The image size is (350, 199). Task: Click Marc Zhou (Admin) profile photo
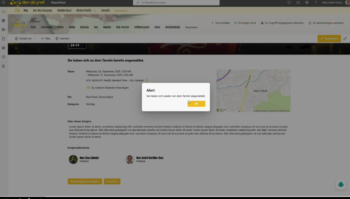pos(73,159)
